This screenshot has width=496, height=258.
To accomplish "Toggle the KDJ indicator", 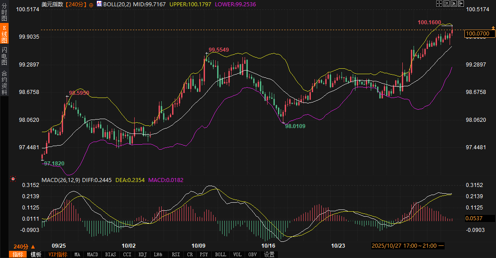I will [x=142, y=254].
